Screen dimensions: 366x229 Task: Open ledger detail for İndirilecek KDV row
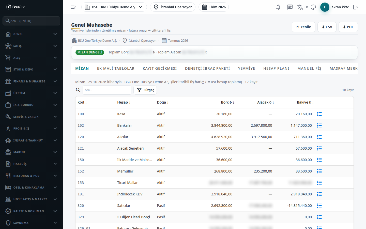319,194
